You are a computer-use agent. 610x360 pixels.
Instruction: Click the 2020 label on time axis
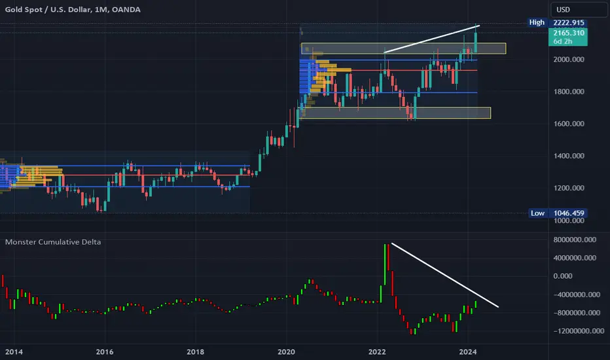coord(286,352)
